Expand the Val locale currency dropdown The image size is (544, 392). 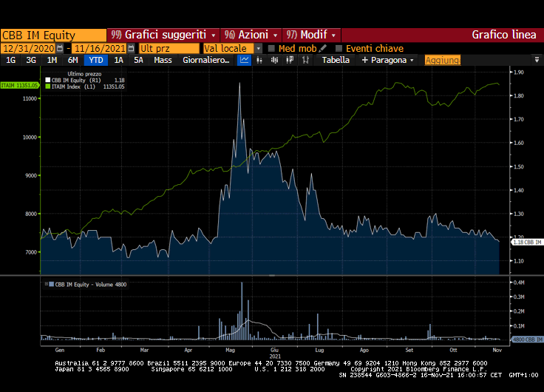pos(259,48)
